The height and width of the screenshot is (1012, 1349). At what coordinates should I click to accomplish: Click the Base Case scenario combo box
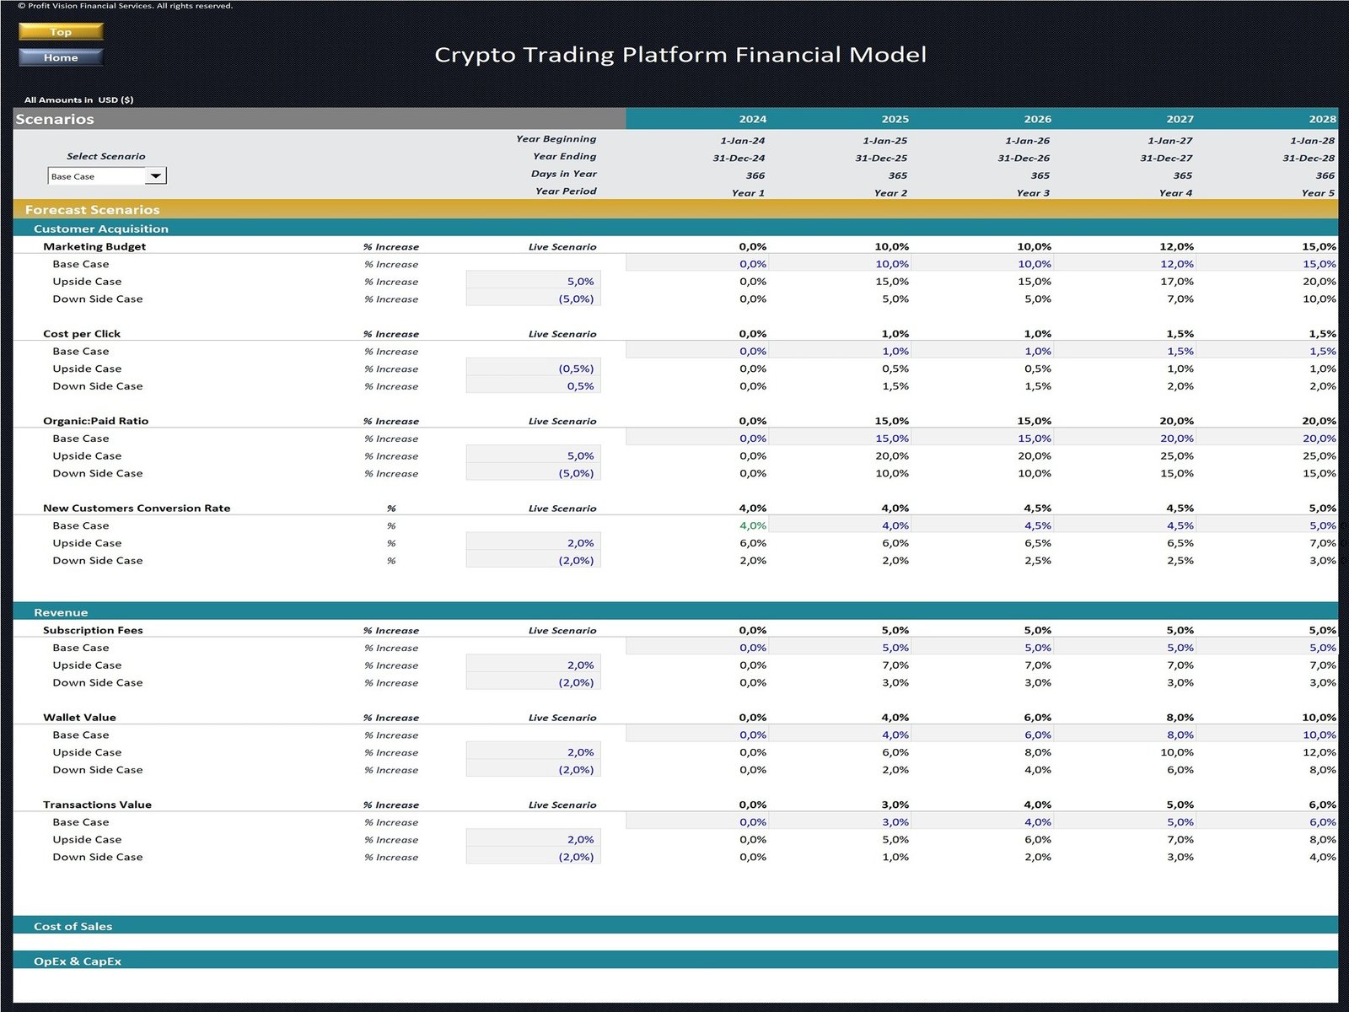pos(96,176)
